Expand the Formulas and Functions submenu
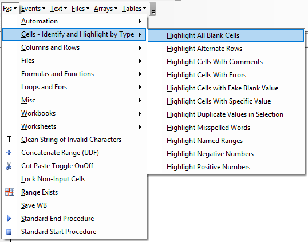The image size is (308, 242). [74, 74]
